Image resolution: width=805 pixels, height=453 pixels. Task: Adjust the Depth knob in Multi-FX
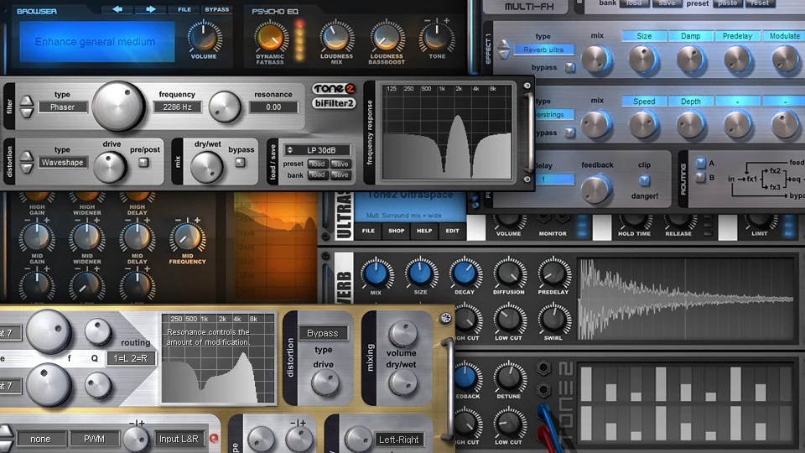[x=690, y=124]
